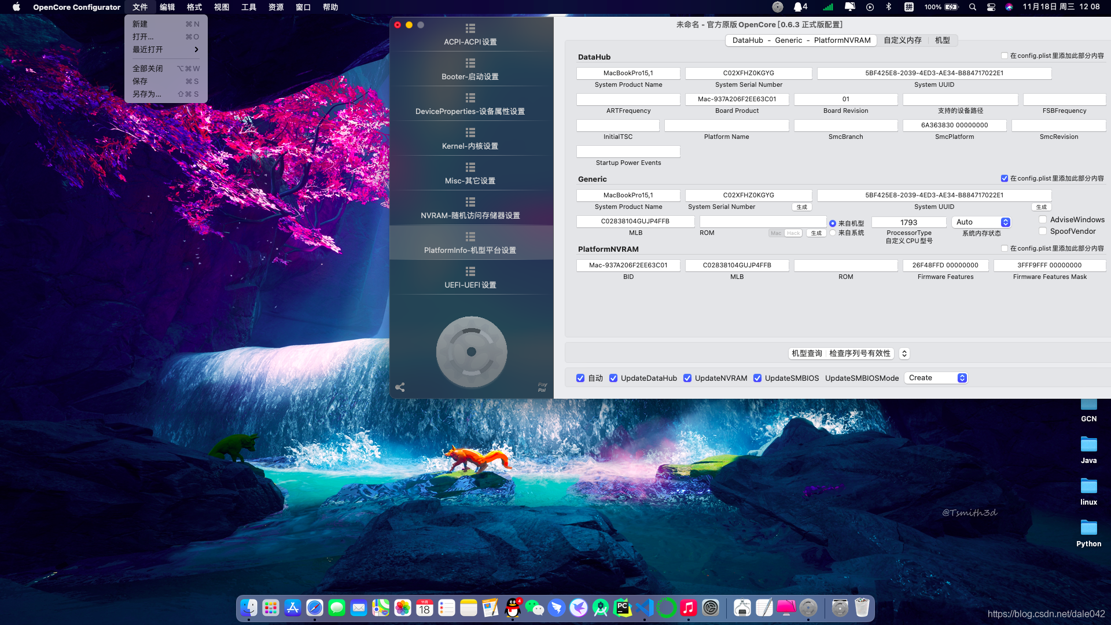Select the 来自系统 radio button
Screen dimensions: 1111x625
833,233
